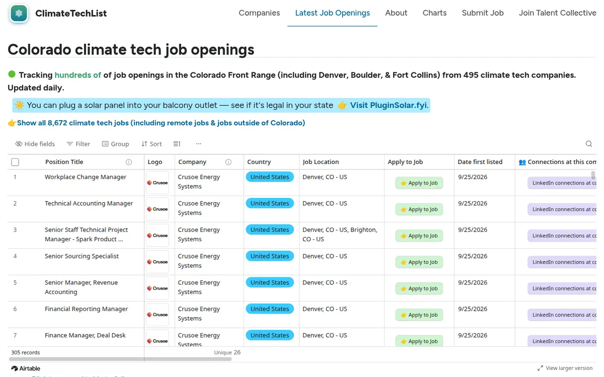Click the info icon beside Company header
This screenshot has width=604, height=377.
[x=229, y=162]
